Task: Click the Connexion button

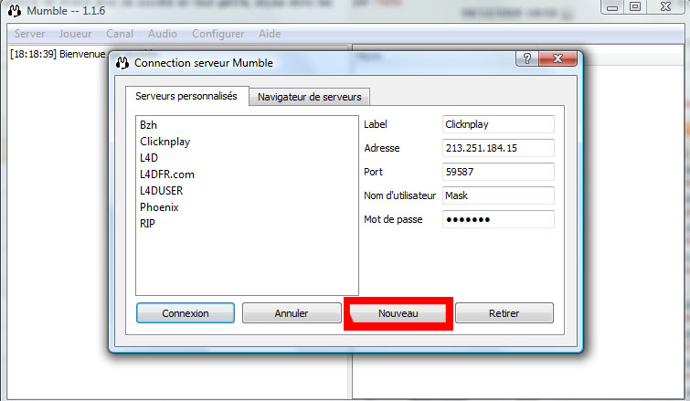Action: (x=186, y=313)
